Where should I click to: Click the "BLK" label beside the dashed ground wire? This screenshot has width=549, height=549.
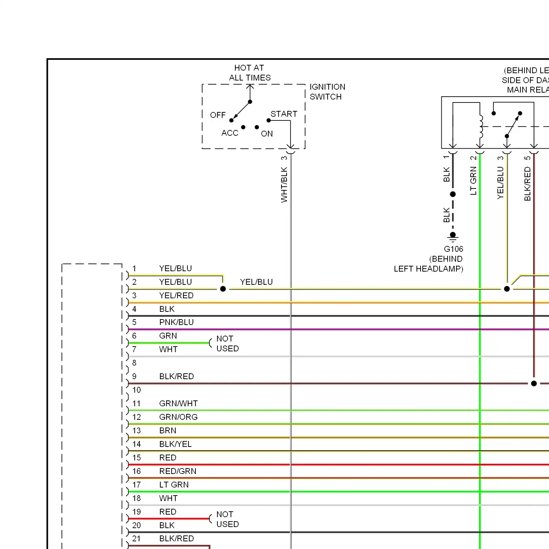[x=447, y=215]
